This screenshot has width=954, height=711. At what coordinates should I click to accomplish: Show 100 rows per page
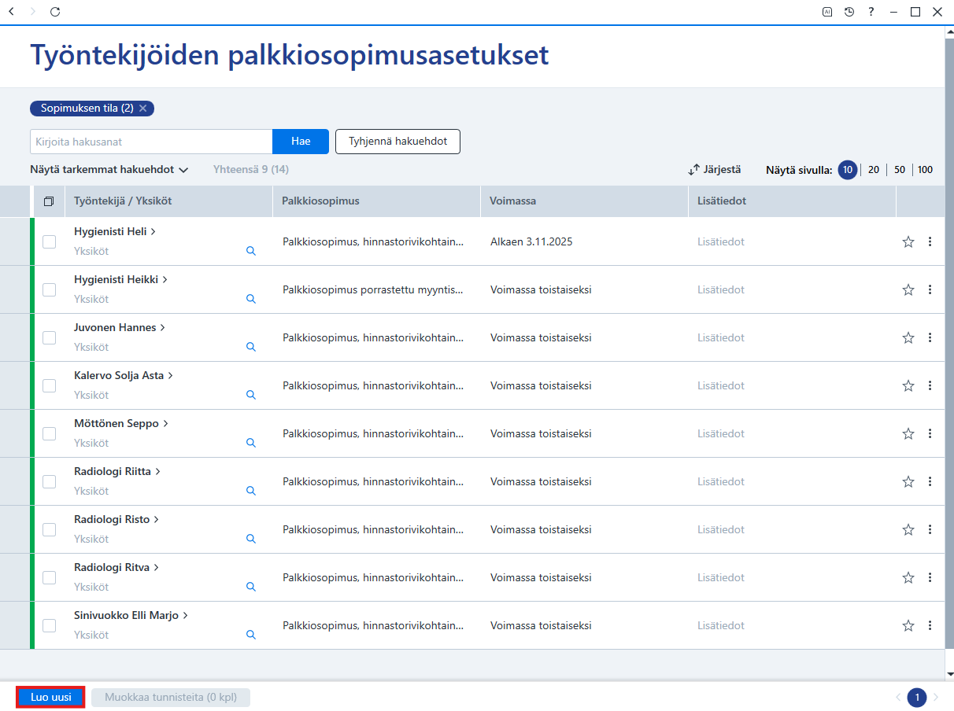(925, 170)
